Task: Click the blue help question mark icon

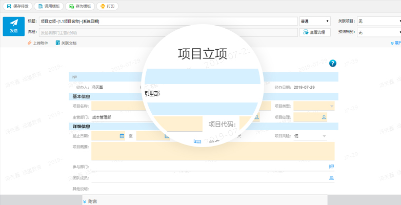Action: (332, 63)
